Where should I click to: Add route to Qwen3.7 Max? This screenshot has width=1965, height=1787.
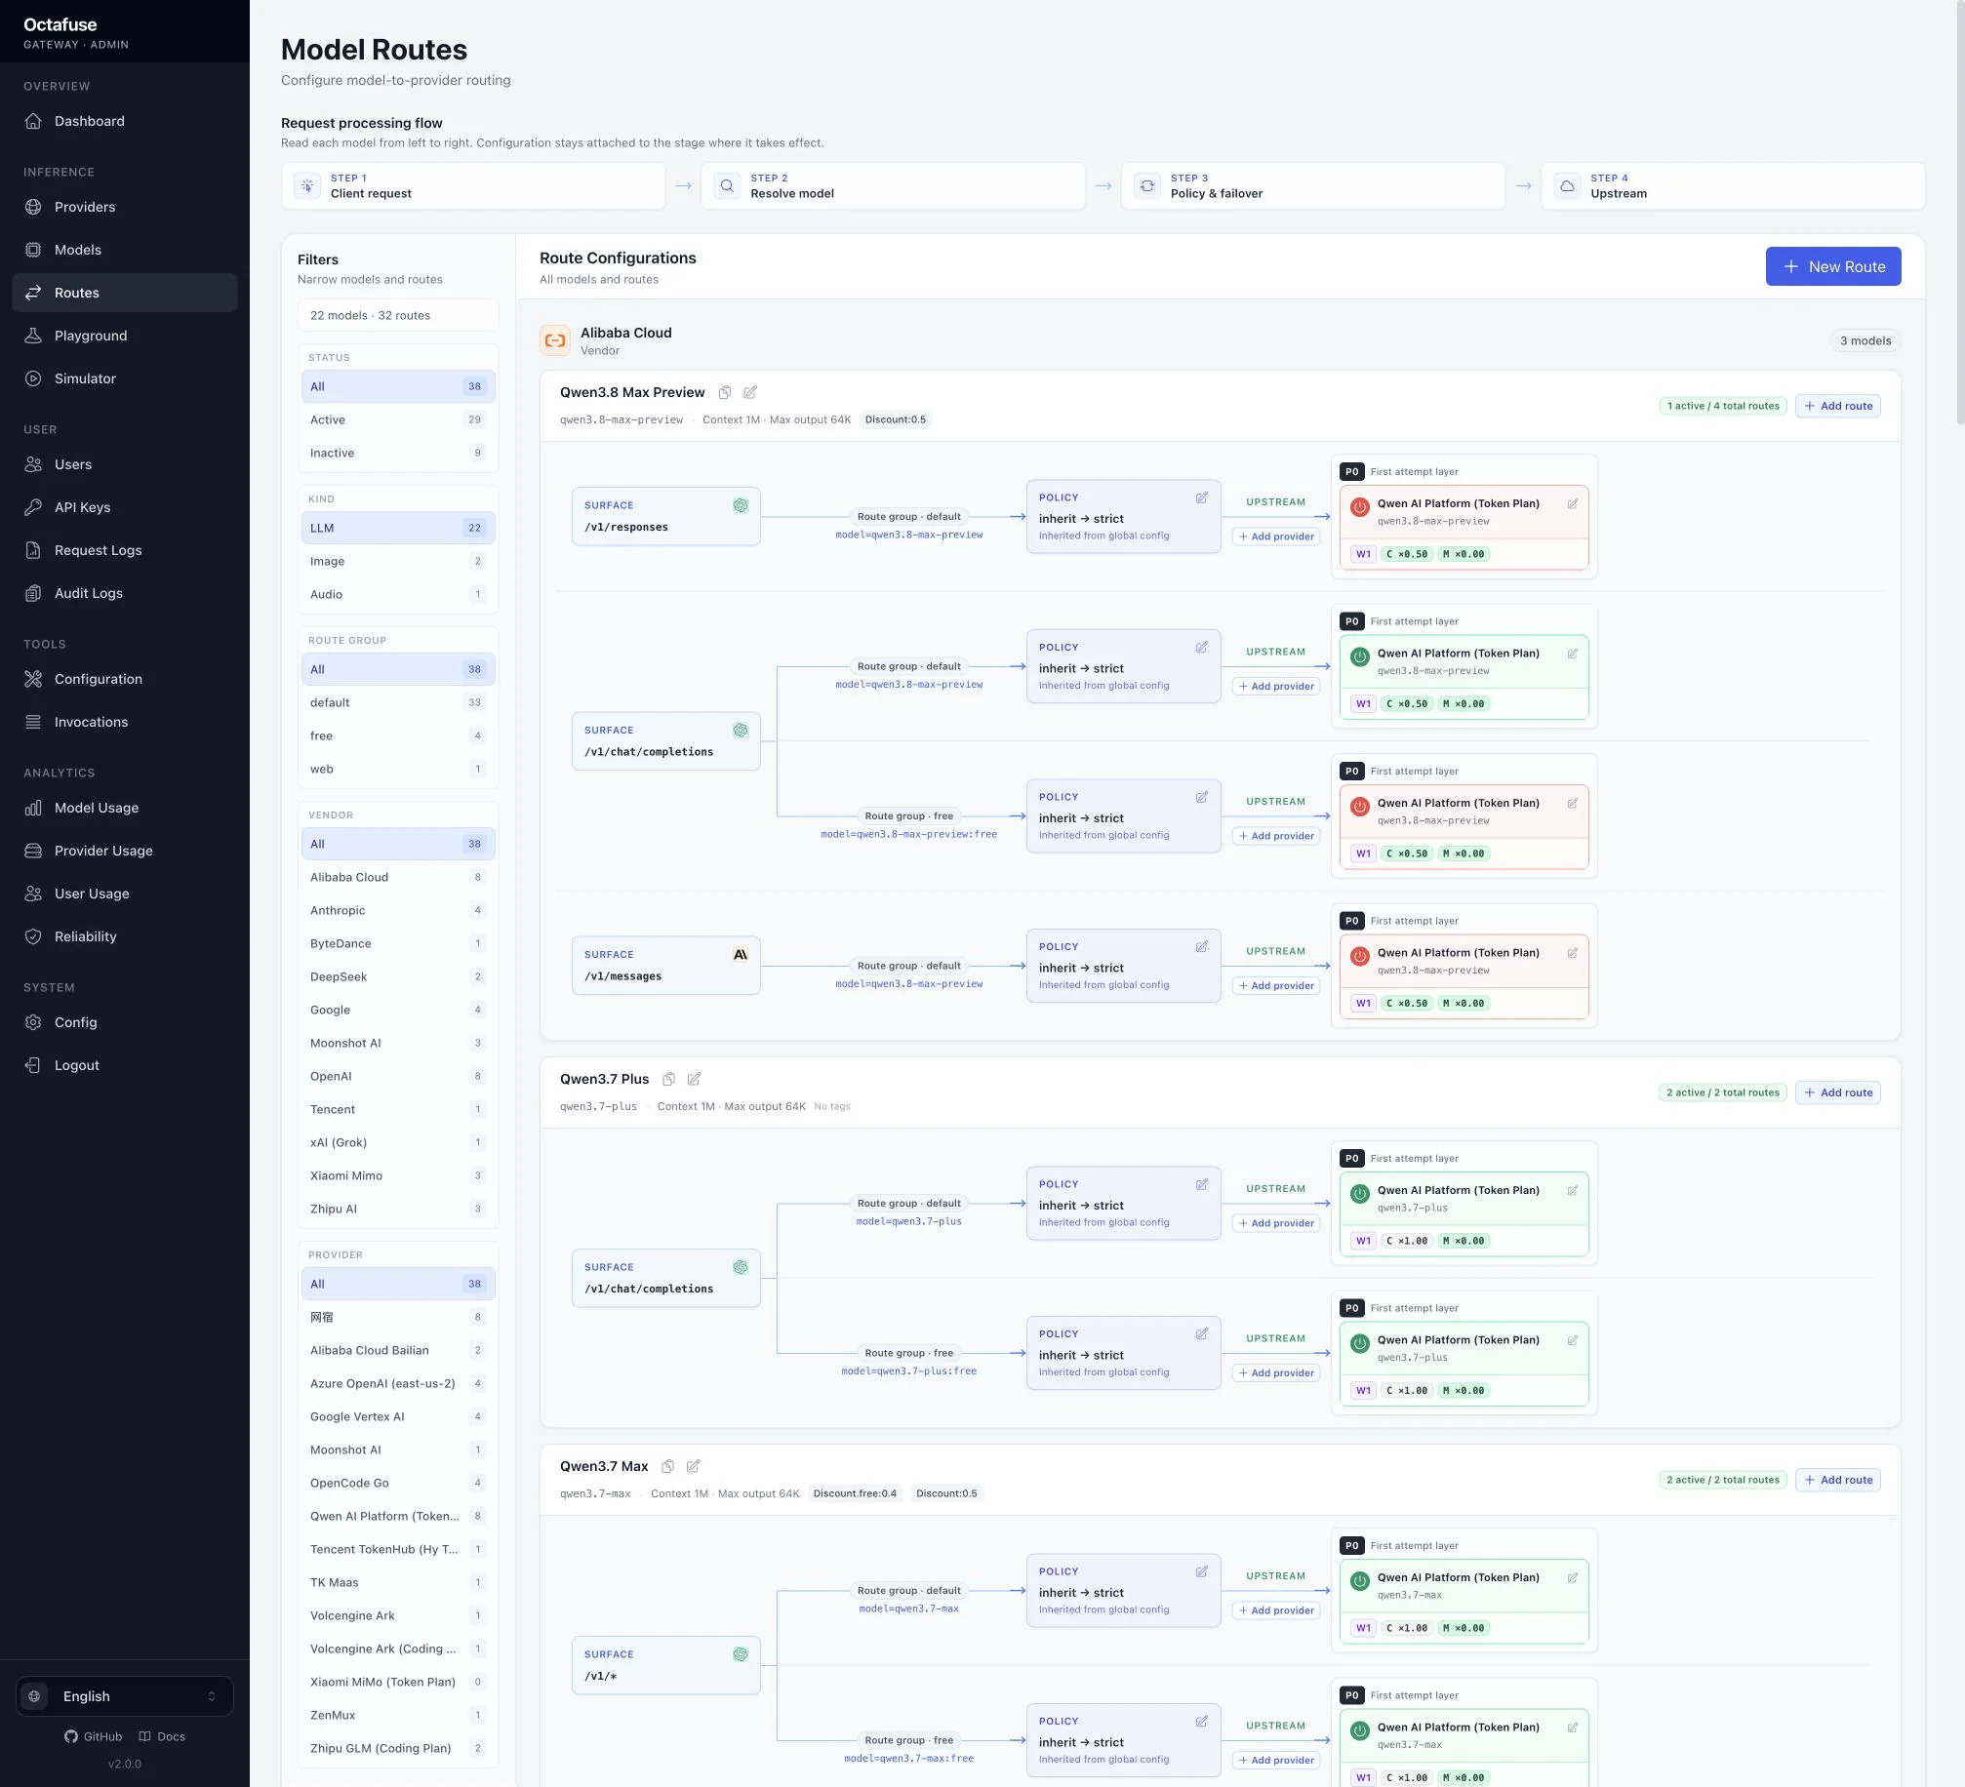coord(1838,1480)
